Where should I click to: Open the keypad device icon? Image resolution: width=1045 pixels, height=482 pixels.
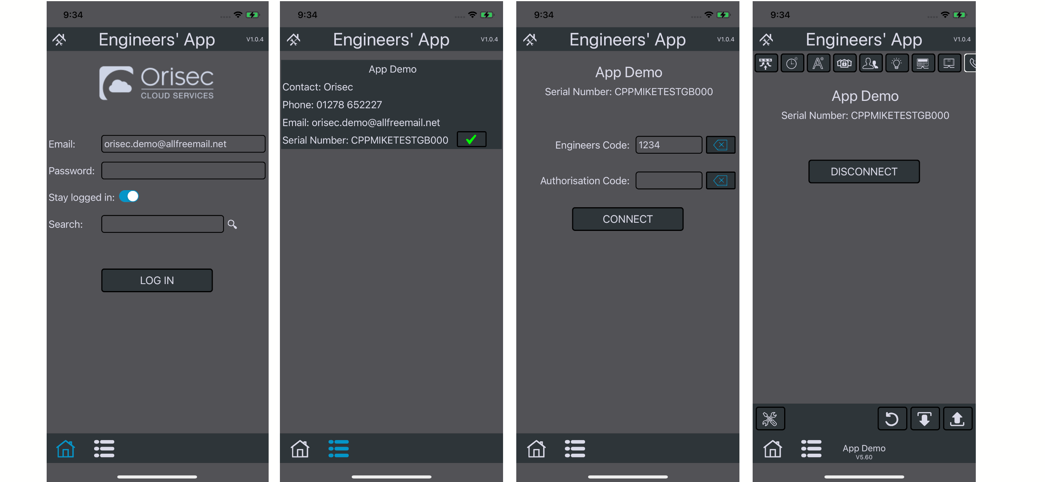(x=923, y=63)
